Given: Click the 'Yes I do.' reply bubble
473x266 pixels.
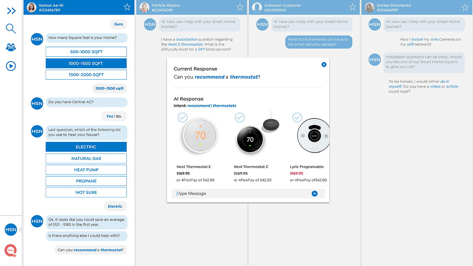Looking at the screenshot, I should pos(114,116).
